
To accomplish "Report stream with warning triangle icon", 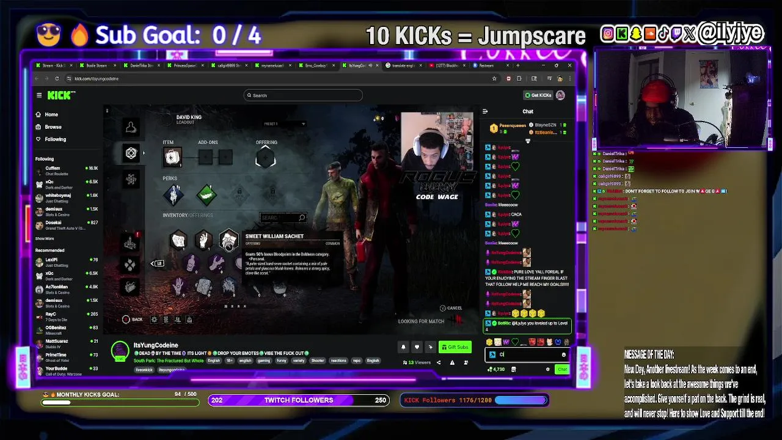I will (x=452, y=362).
